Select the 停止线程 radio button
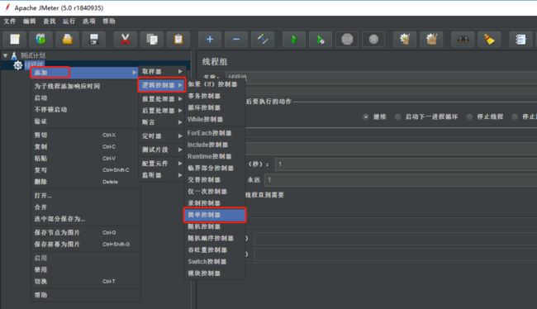Screen dimensions: 537x309 pyautogui.click(x=469, y=116)
